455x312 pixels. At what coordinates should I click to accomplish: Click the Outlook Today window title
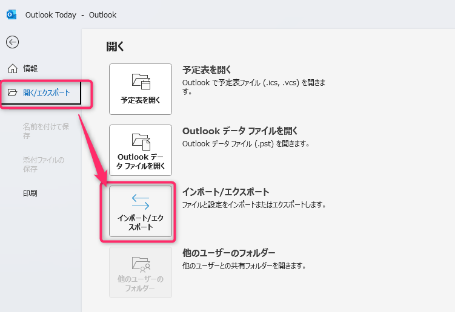point(71,15)
